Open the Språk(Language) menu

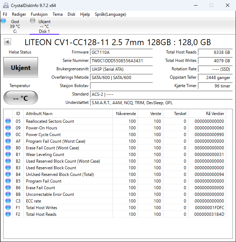(110, 14)
